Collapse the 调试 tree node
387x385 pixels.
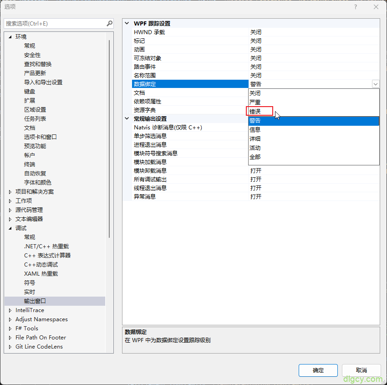[10, 228]
